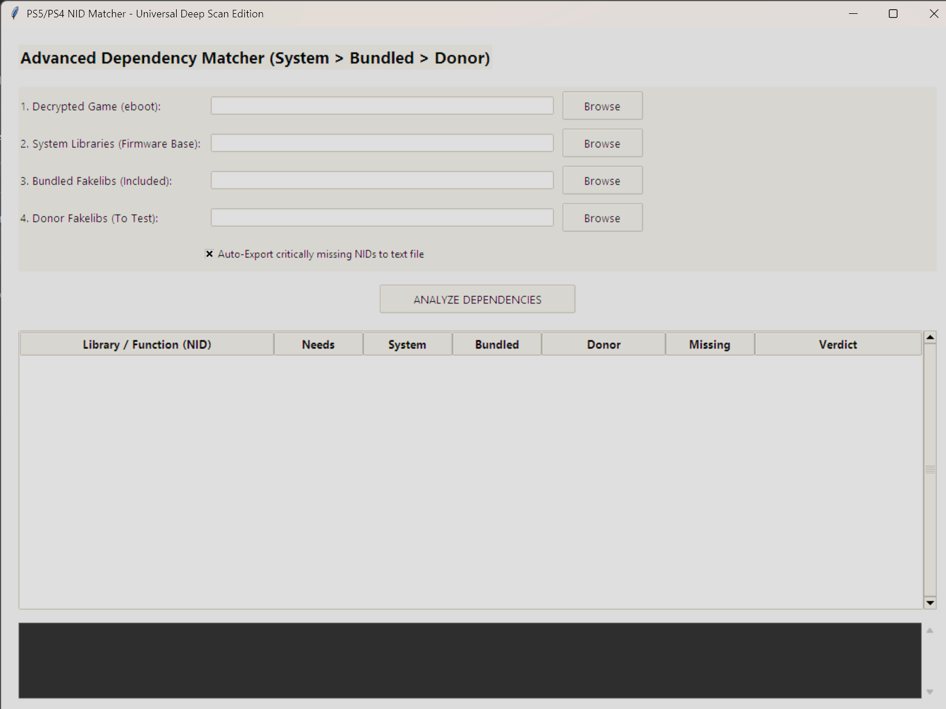Sort by the Donor column header
Image resolution: width=946 pixels, height=709 pixels.
604,344
